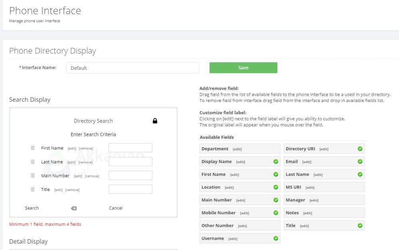Select the Other Number available field

coord(240,226)
